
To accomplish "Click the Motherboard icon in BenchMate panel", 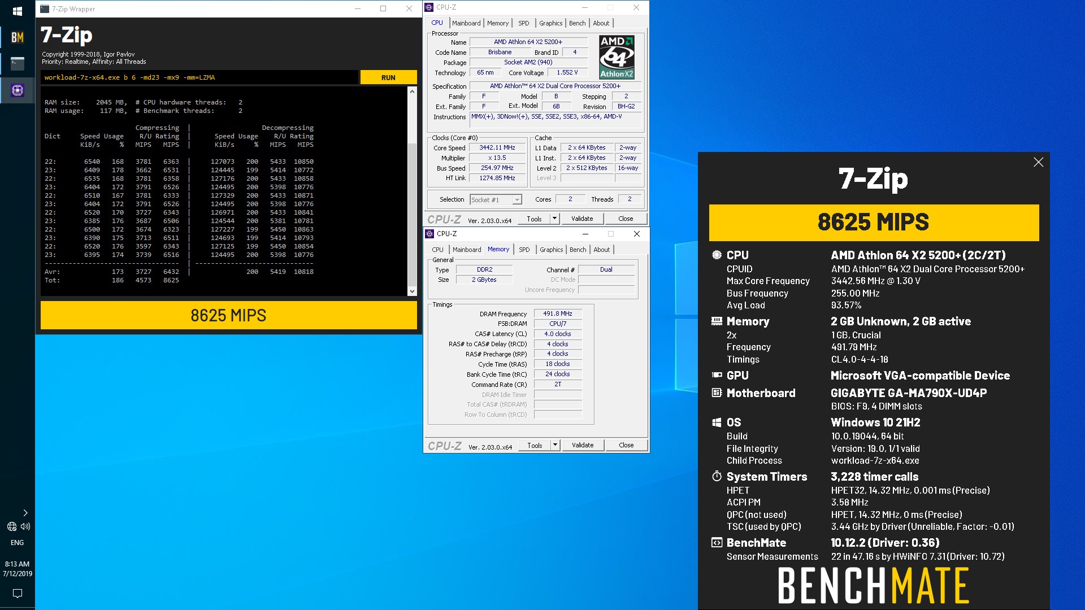I will 717,393.
